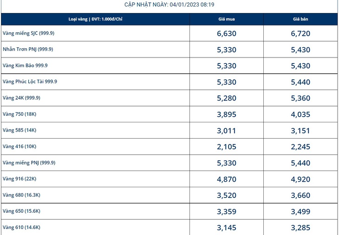Select the 'Vàng miếng SJC (999.9)' row label
The height and width of the screenshot is (235, 339).
click(x=28, y=33)
